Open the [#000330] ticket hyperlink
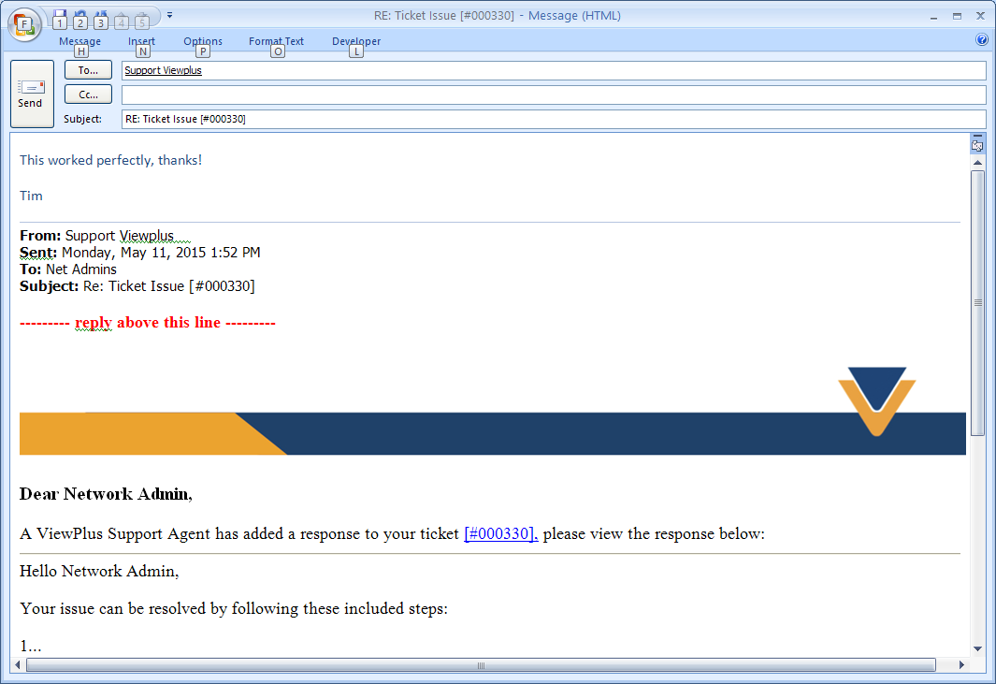Screen dimensions: 996x684 pos(500,534)
